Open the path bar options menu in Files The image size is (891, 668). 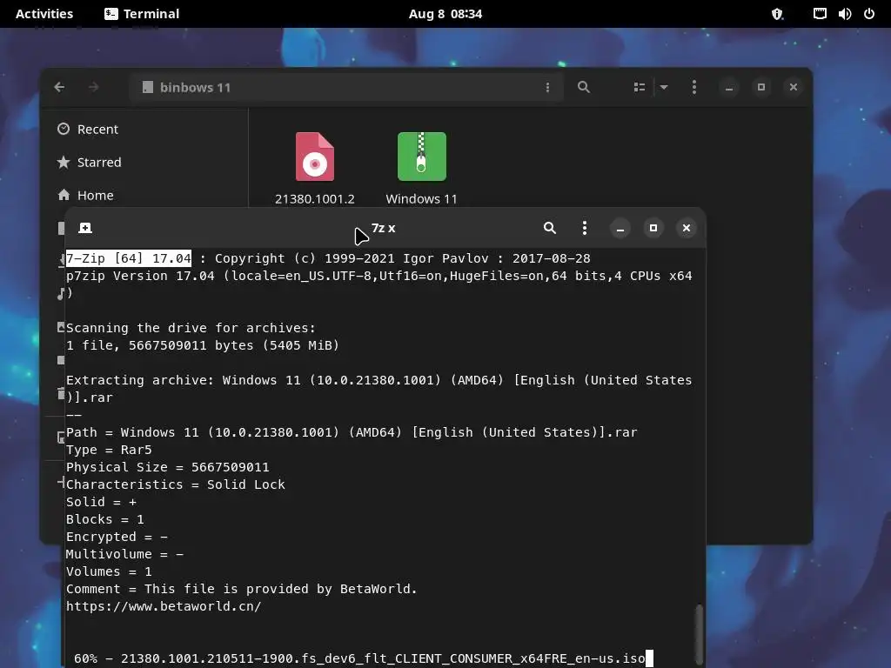tap(547, 87)
